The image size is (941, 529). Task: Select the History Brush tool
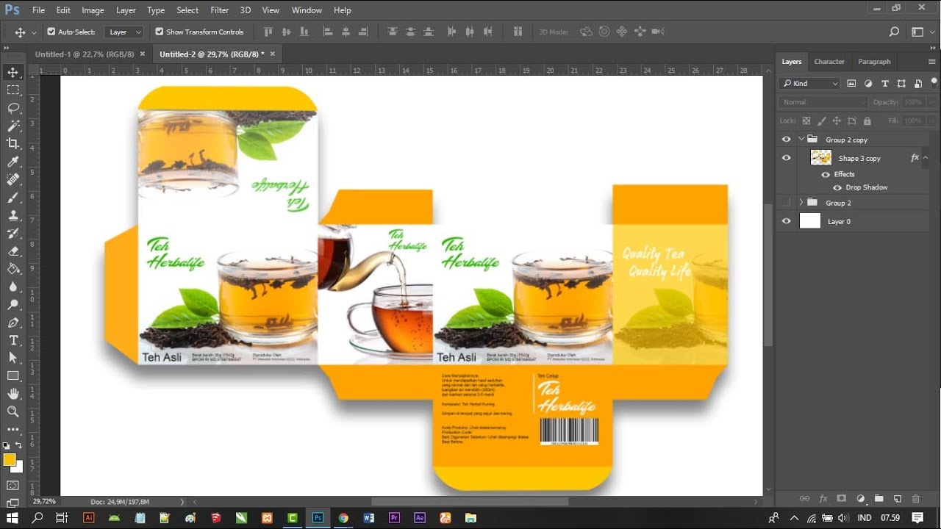pos(12,234)
